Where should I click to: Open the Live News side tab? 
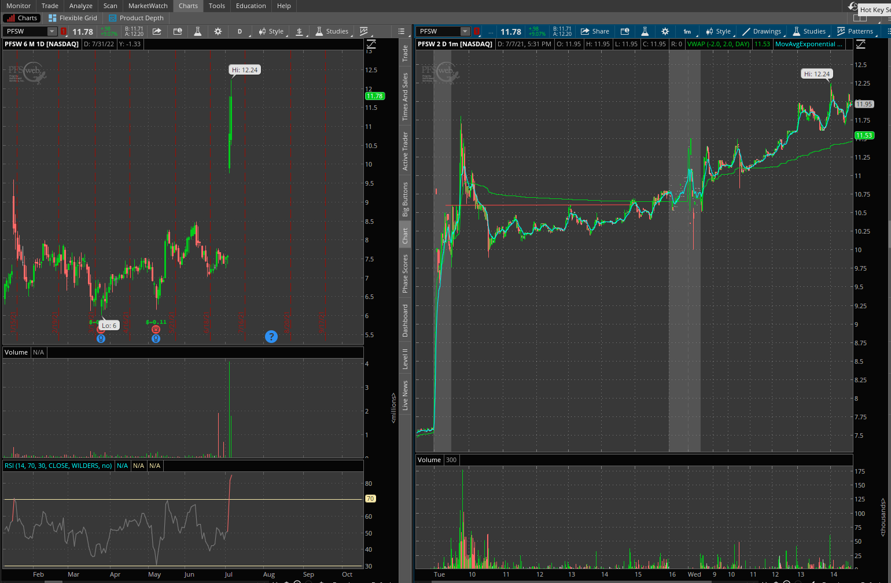click(x=405, y=396)
